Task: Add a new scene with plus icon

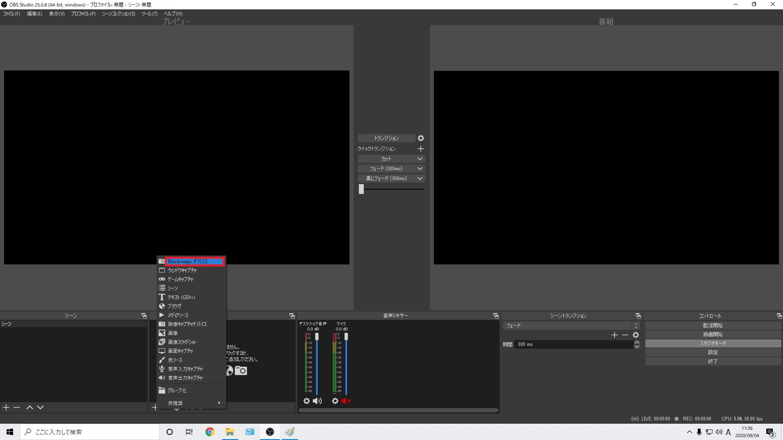Action: (6, 407)
